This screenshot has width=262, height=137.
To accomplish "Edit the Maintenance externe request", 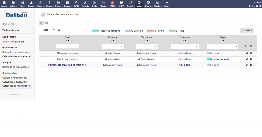I will coord(247,53).
